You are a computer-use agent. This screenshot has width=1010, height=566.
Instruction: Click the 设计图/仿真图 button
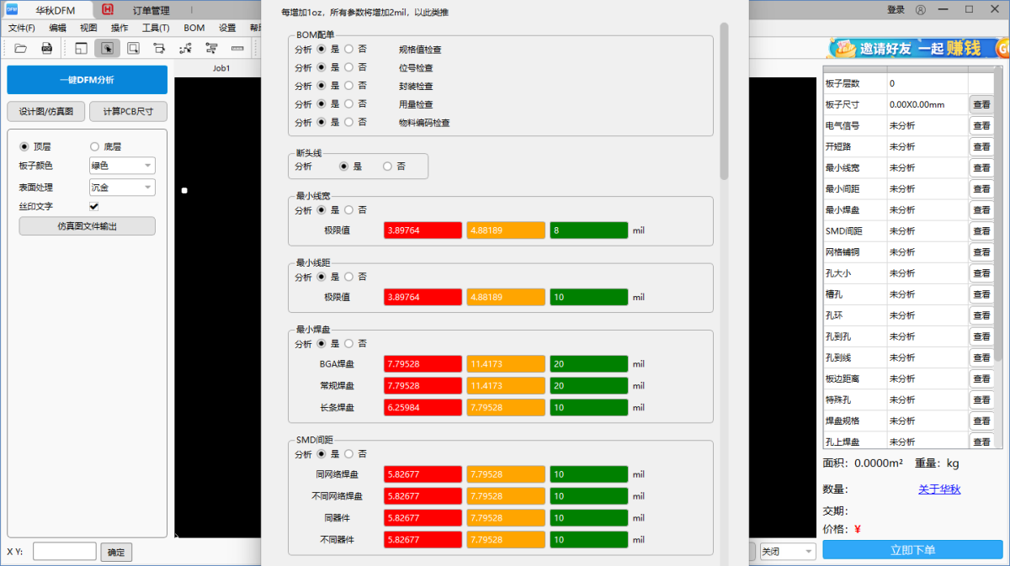[x=46, y=111]
